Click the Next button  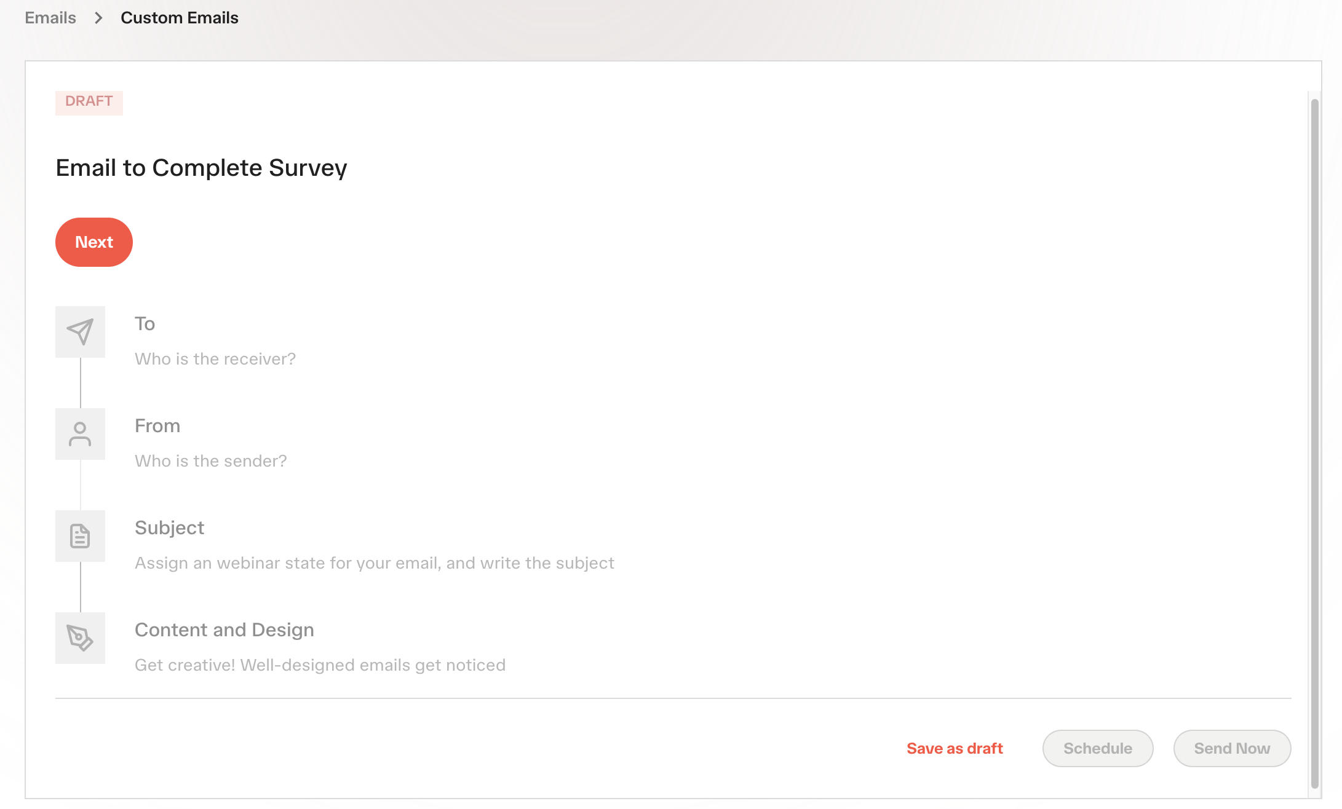coord(94,242)
